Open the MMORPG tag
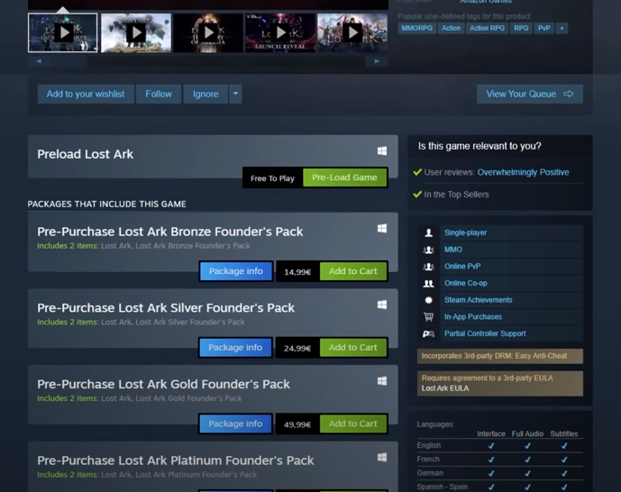This screenshot has height=492, width=621. coord(416,28)
